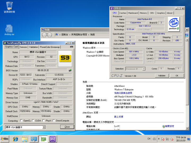Click the scroll up arrow in System window

[x=187, y=40]
